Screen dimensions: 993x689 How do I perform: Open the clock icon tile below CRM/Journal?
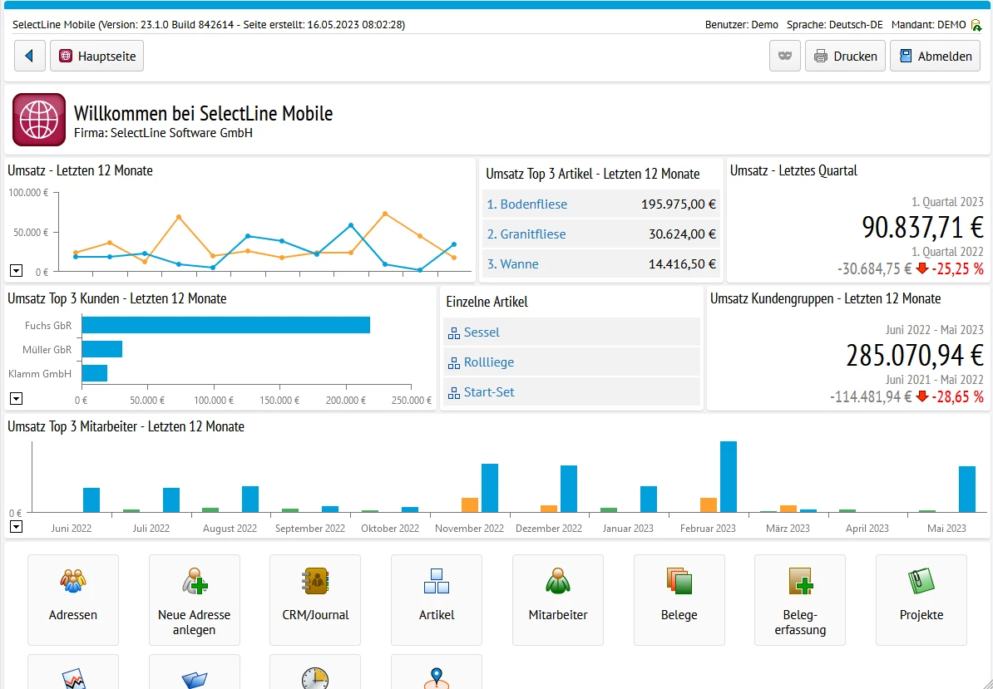(315, 672)
